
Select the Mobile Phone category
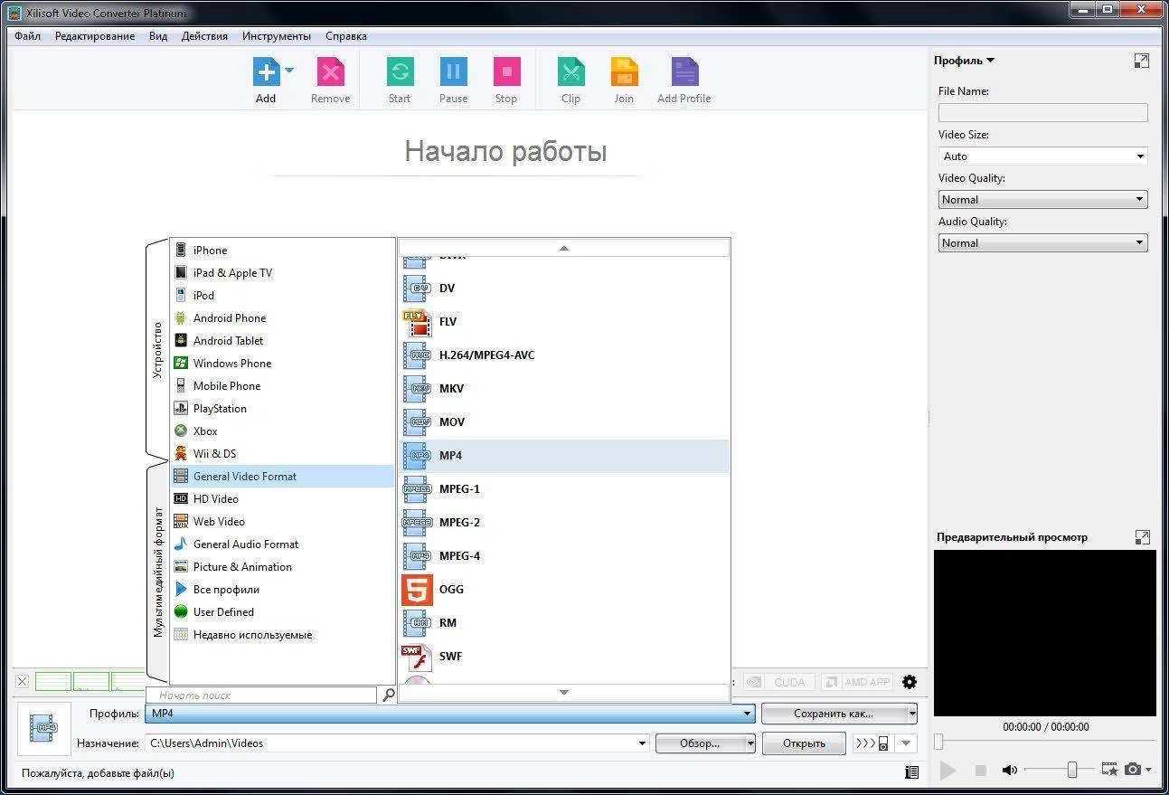pyautogui.click(x=282, y=386)
